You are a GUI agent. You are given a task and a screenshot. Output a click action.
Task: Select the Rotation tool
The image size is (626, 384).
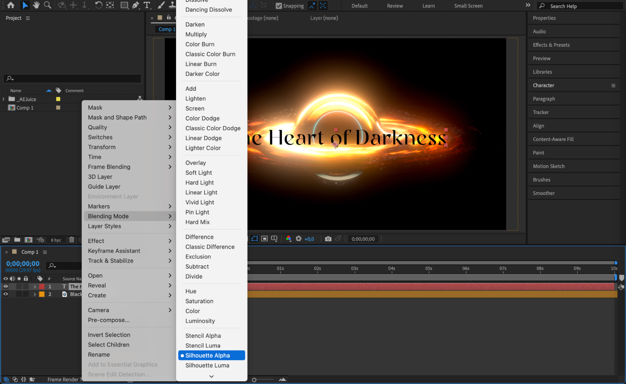[x=98, y=5]
